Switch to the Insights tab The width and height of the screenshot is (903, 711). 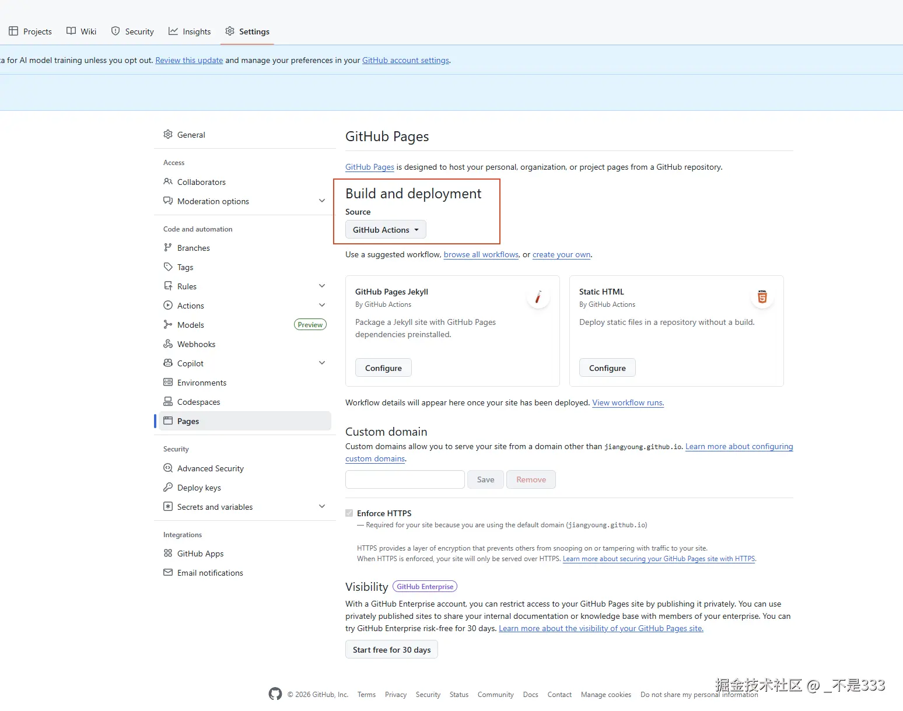click(190, 31)
